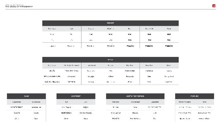Screen dimensions: 221x133
Task: Click the MONTSERRAT uppercase sample
Action: tap(17, 107)
